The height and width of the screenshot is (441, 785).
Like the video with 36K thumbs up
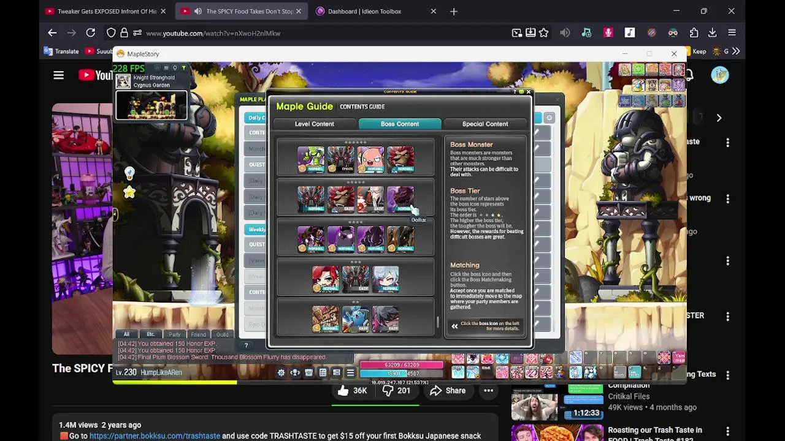pos(352,391)
